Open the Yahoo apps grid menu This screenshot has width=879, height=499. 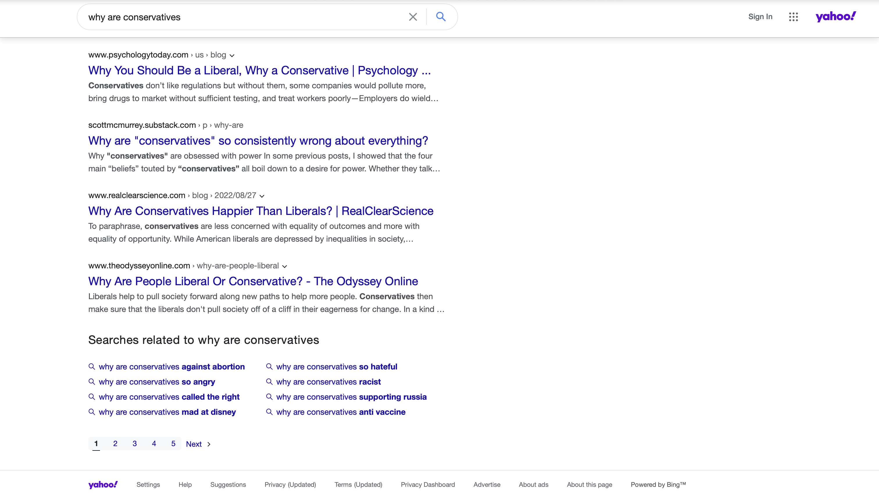pyautogui.click(x=793, y=17)
